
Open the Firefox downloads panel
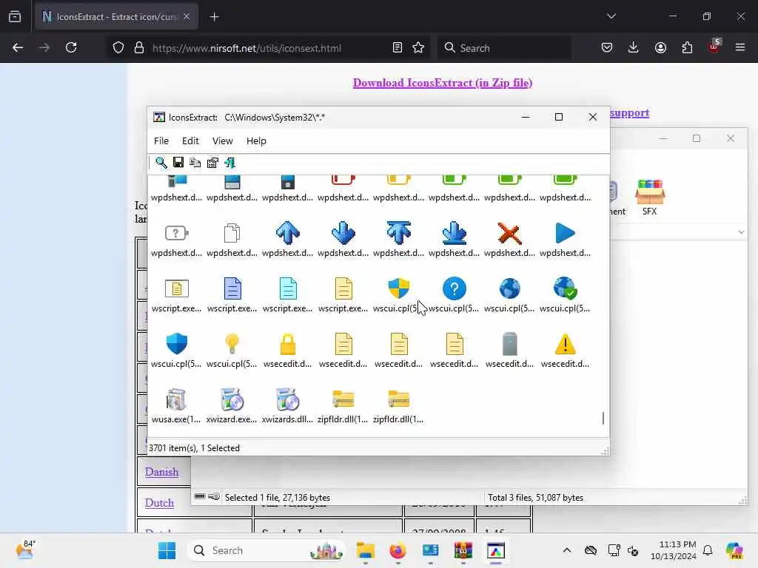pyautogui.click(x=634, y=47)
